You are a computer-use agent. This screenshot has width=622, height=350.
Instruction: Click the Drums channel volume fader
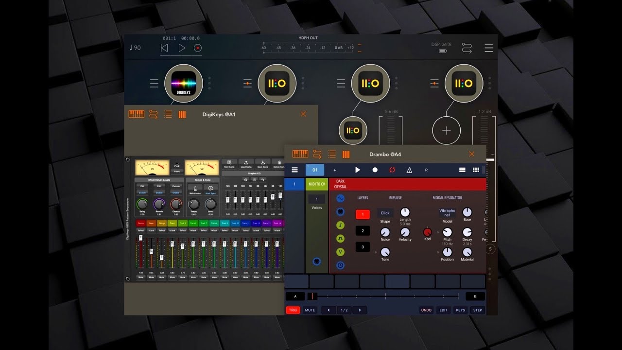(141, 238)
